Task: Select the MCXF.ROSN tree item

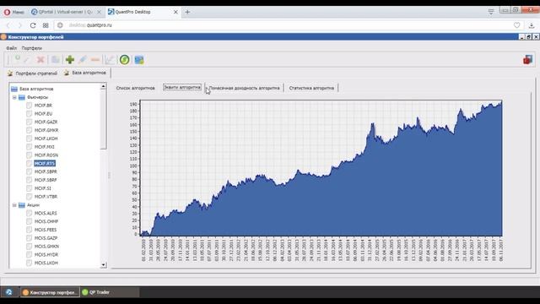Action: point(46,155)
